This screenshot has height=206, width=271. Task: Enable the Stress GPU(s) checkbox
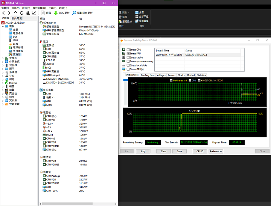coord(128,69)
